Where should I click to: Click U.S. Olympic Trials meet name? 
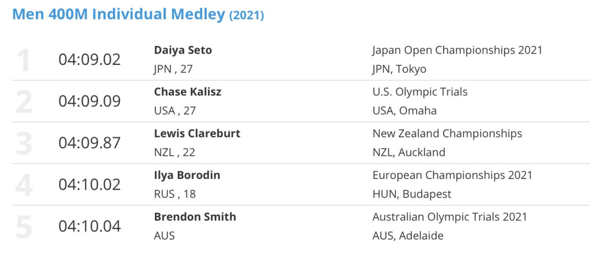click(420, 92)
